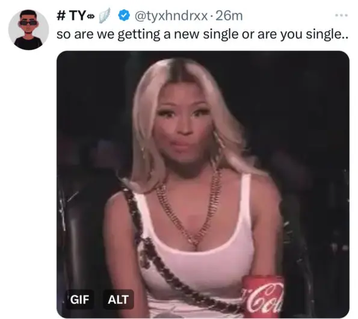Click the wing emoji beside the name
The width and height of the screenshot is (358, 319).
tap(105, 16)
